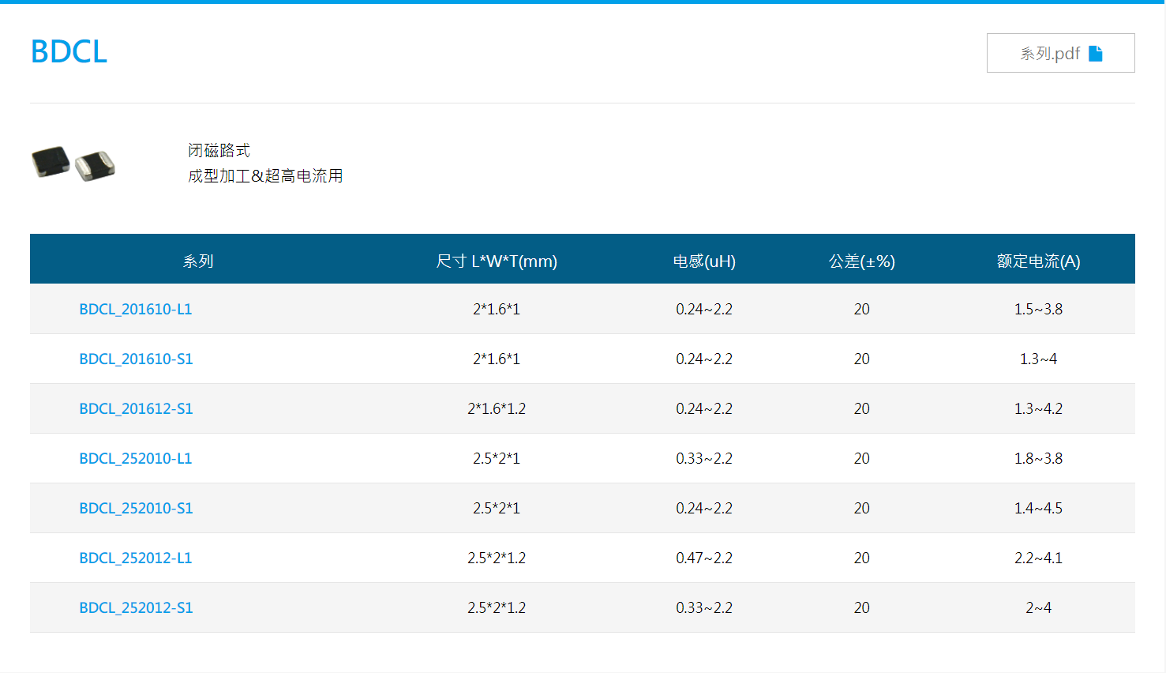Click the 闭磁路式 description text

[x=219, y=150]
